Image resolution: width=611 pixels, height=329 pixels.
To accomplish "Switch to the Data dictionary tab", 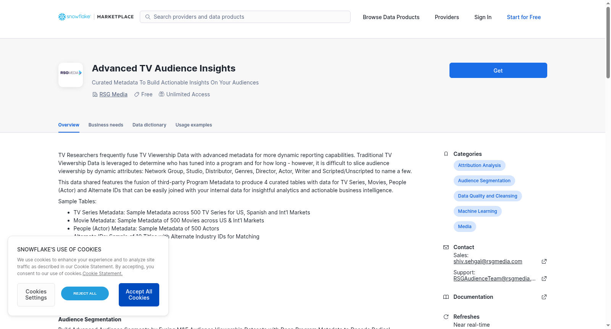I will [x=149, y=125].
